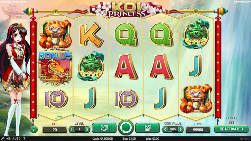Click the orange K symbol on reel two

(x=91, y=35)
